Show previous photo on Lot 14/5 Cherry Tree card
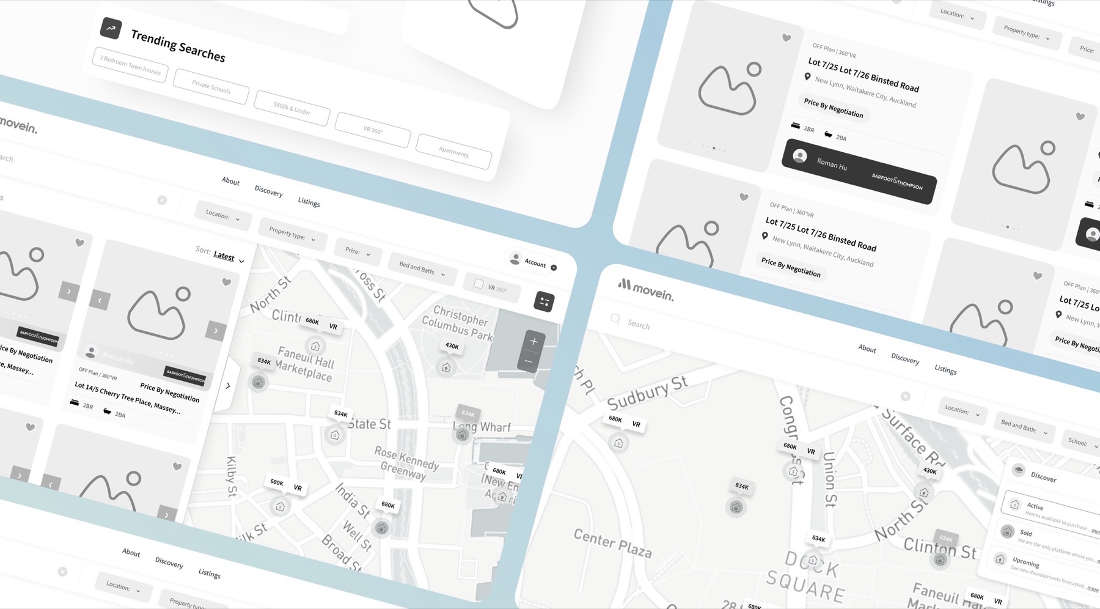The image size is (1100, 609). point(100,300)
